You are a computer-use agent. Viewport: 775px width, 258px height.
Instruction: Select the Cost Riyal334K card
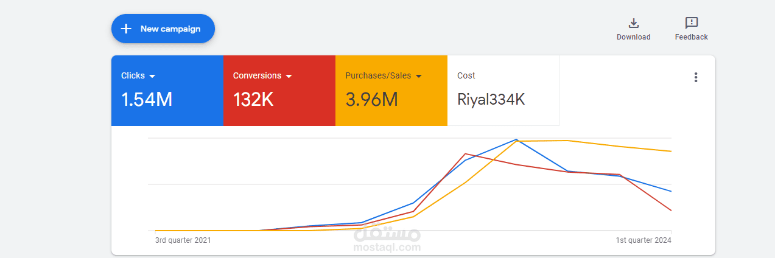point(503,91)
